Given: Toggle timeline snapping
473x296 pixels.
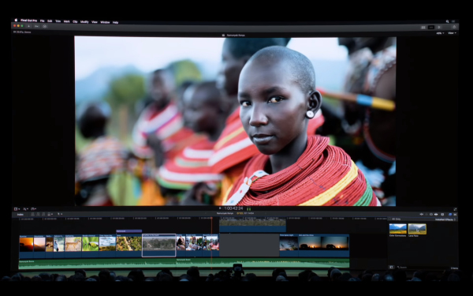Looking at the screenshot, I should click(436, 215).
